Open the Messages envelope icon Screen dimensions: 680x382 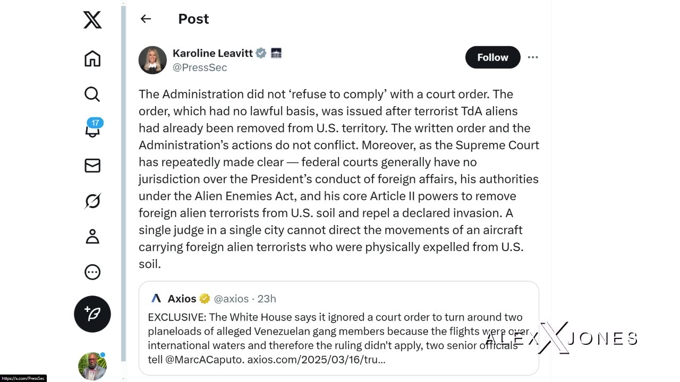[x=92, y=166]
